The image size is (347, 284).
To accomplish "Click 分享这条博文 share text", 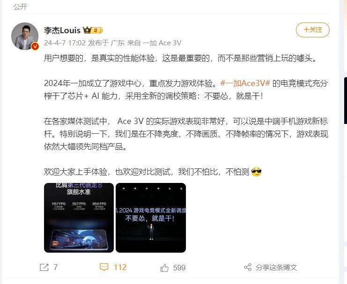I will pos(276,267).
